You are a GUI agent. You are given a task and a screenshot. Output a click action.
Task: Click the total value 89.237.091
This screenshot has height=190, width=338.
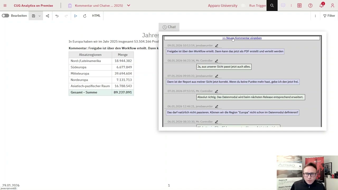coord(123,92)
